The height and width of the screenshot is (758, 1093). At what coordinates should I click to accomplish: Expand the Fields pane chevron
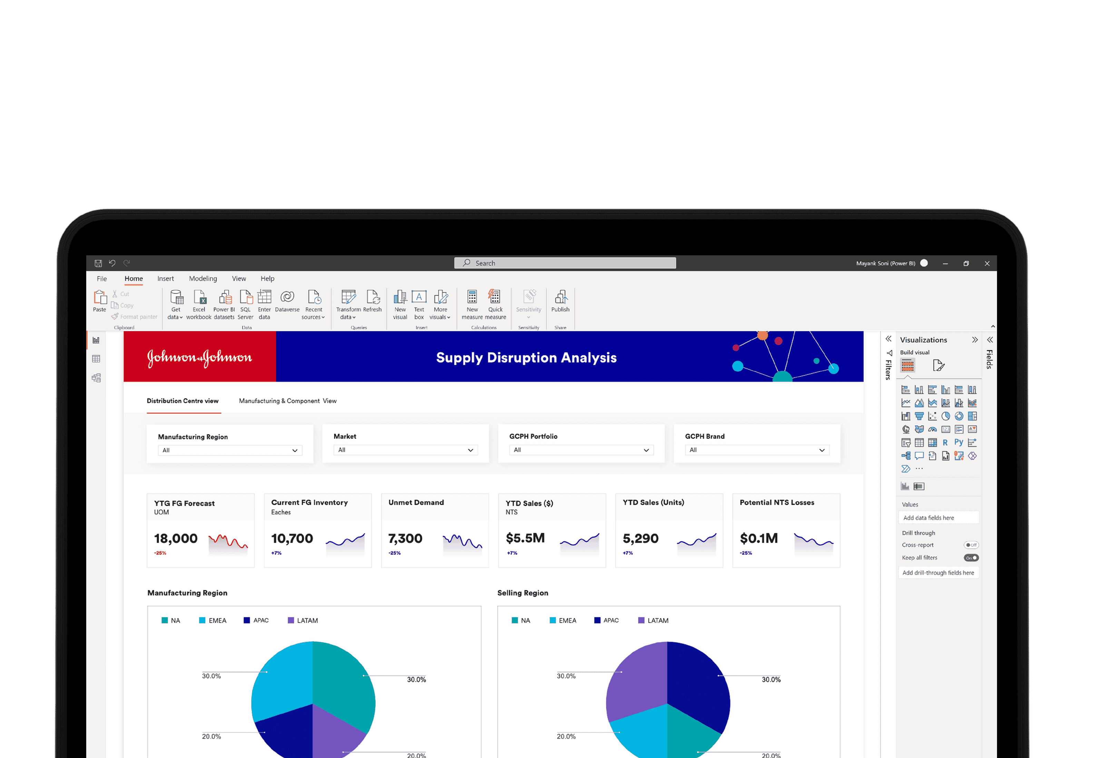tap(990, 339)
